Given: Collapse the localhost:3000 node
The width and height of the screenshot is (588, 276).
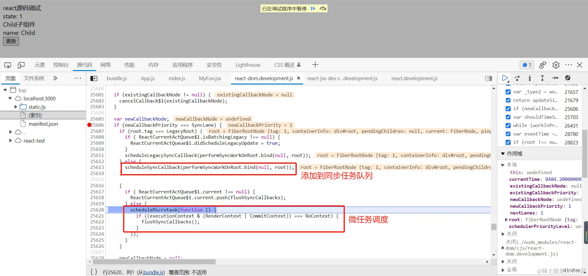Looking at the screenshot, I should point(10,98).
